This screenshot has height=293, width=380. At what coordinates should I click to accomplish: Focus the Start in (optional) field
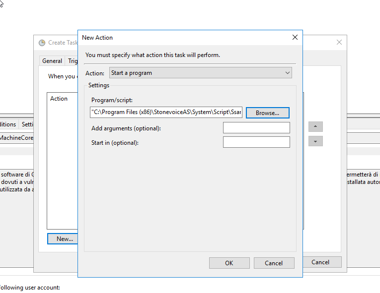(256, 143)
